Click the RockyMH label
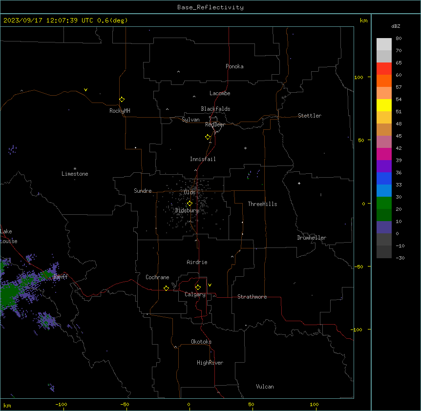This screenshot has width=421, height=411. (x=120, y=111)
